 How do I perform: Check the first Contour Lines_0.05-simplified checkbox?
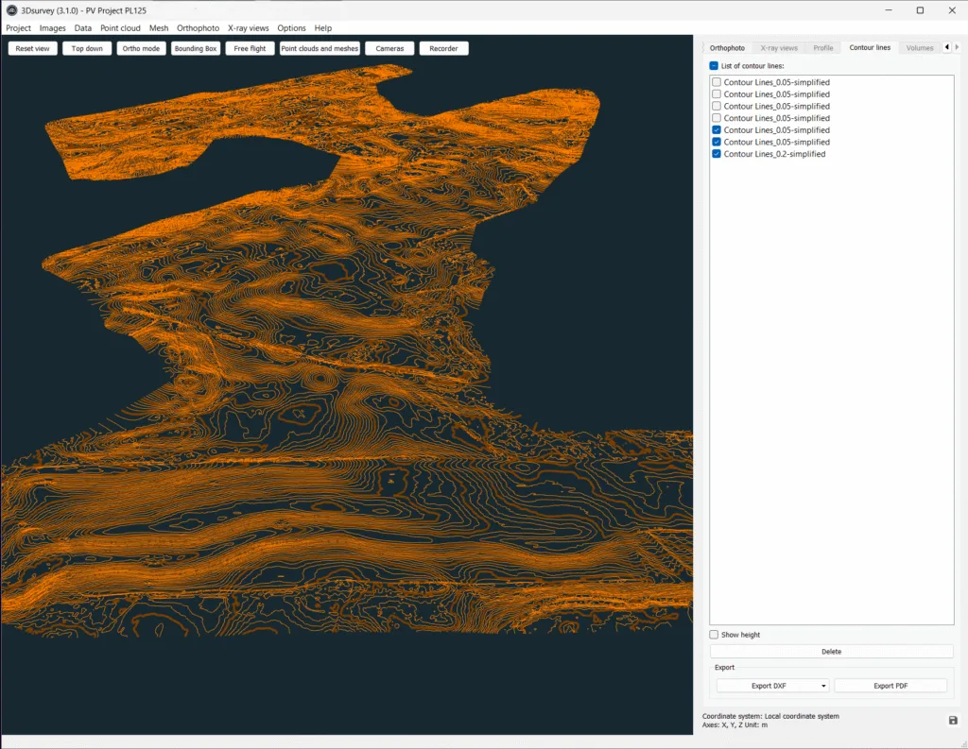(x=717, y=82)
